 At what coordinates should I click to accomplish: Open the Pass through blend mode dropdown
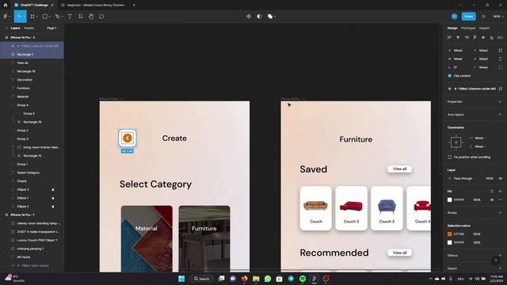coord(464,178)
